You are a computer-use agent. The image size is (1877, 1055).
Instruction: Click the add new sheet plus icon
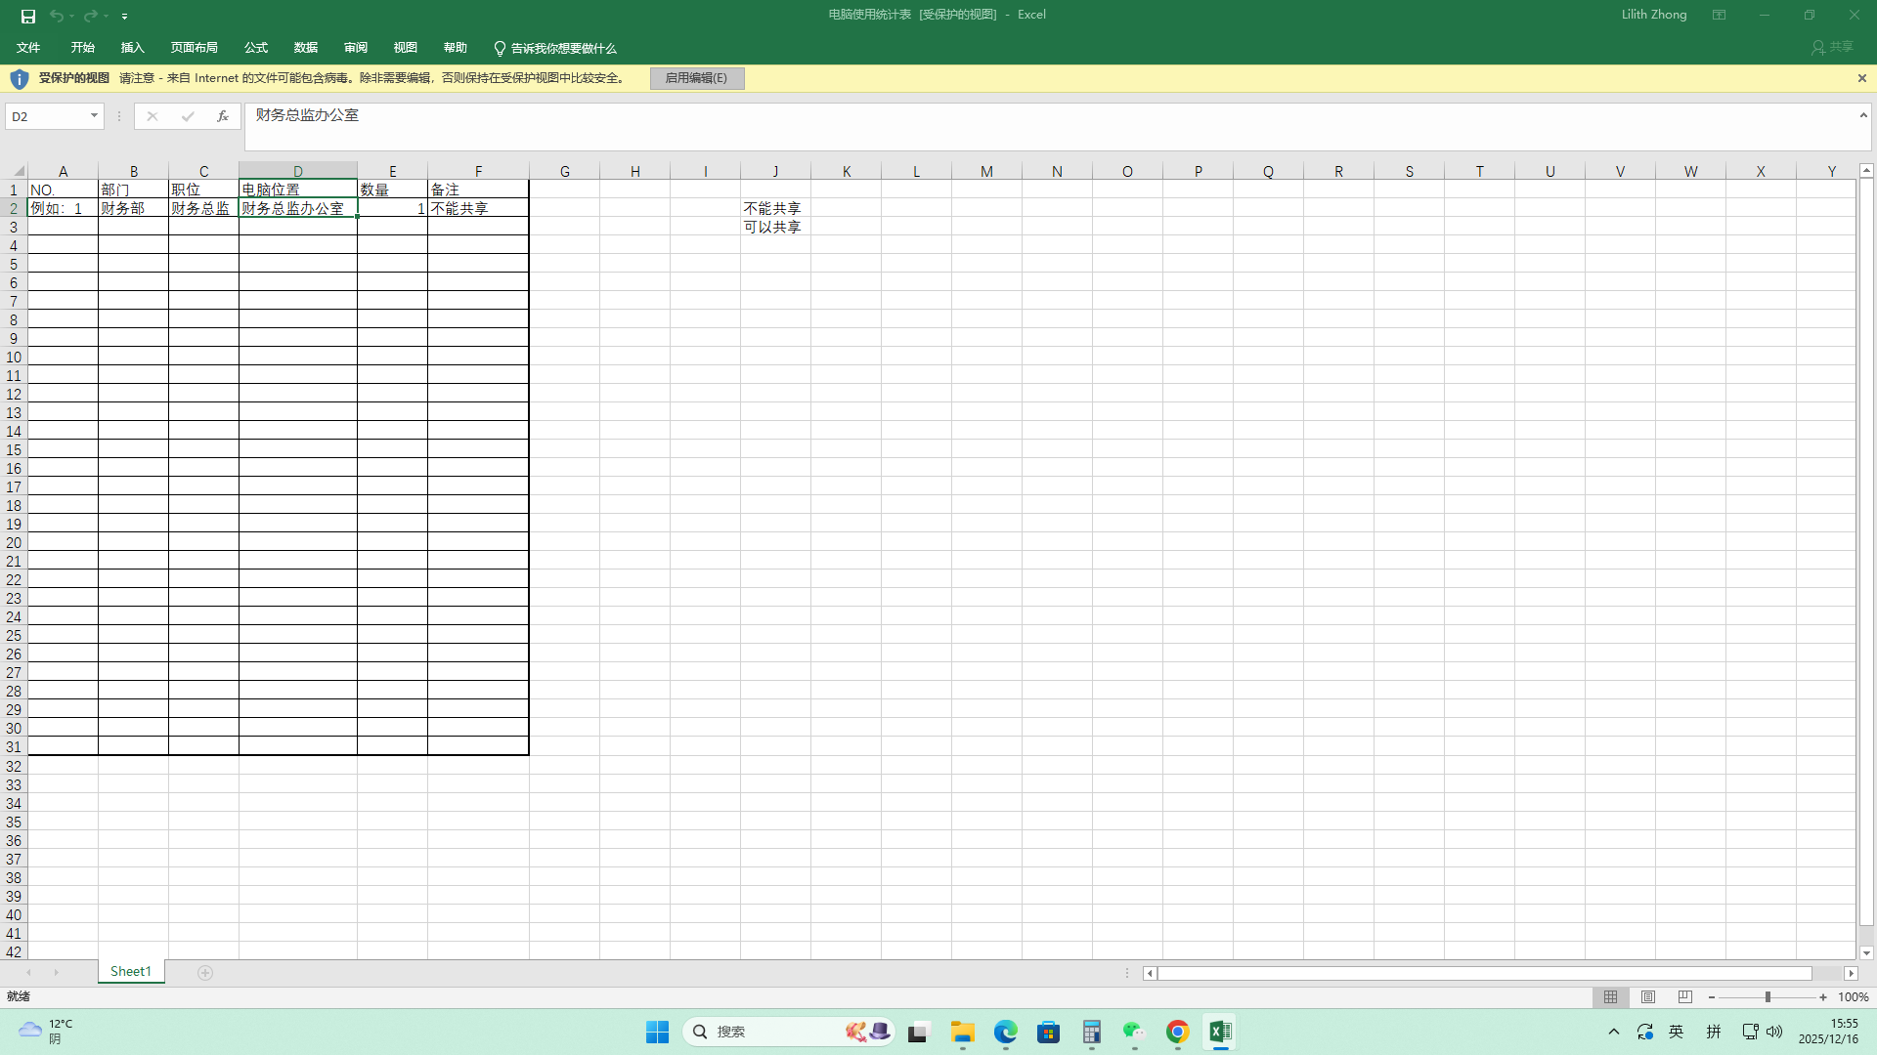pyautogui.click(x=205, y=972)
